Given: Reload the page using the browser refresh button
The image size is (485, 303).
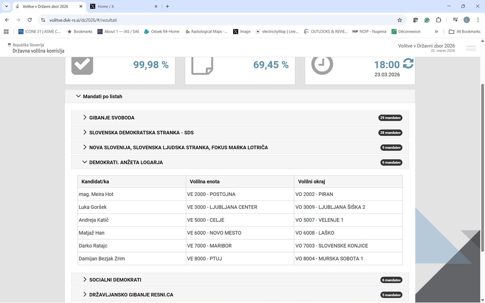Looking at the screenshot, I should point(30,20).
